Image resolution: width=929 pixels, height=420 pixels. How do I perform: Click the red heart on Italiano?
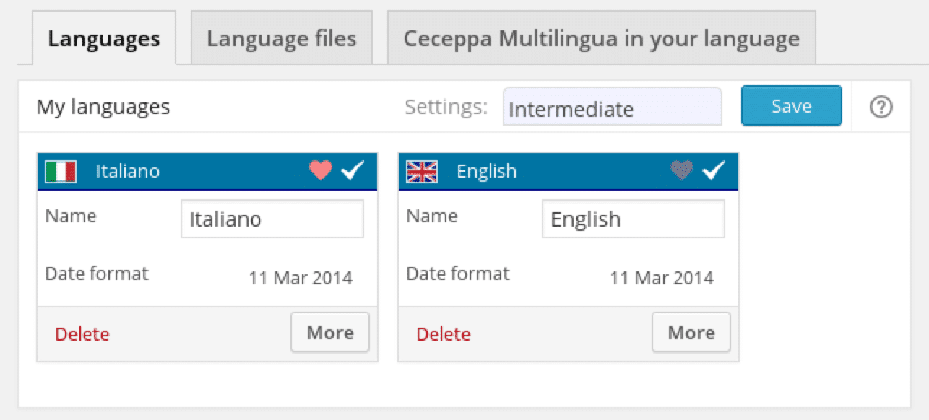[321, 170]
